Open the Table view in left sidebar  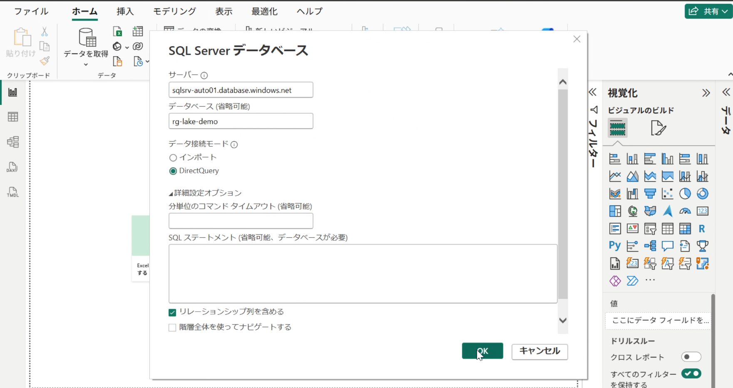(x=13, y=117)
